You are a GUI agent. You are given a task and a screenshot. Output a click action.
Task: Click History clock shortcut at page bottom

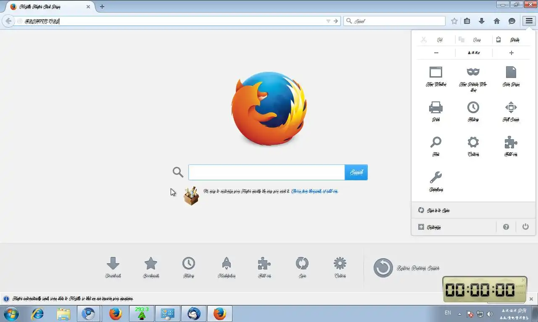coord(189,267)
